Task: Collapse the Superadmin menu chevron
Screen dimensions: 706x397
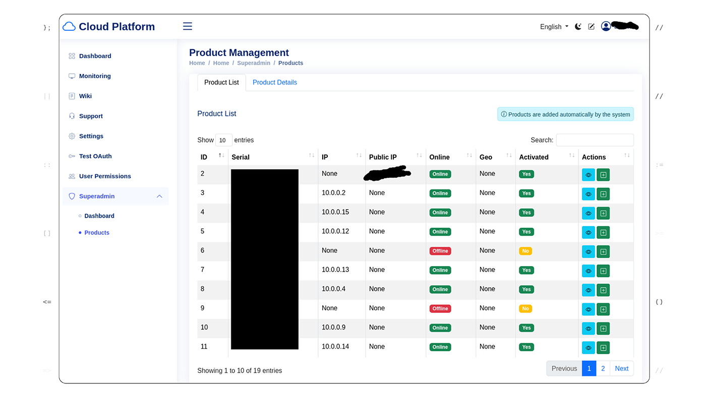Action: tap(159, 196)
